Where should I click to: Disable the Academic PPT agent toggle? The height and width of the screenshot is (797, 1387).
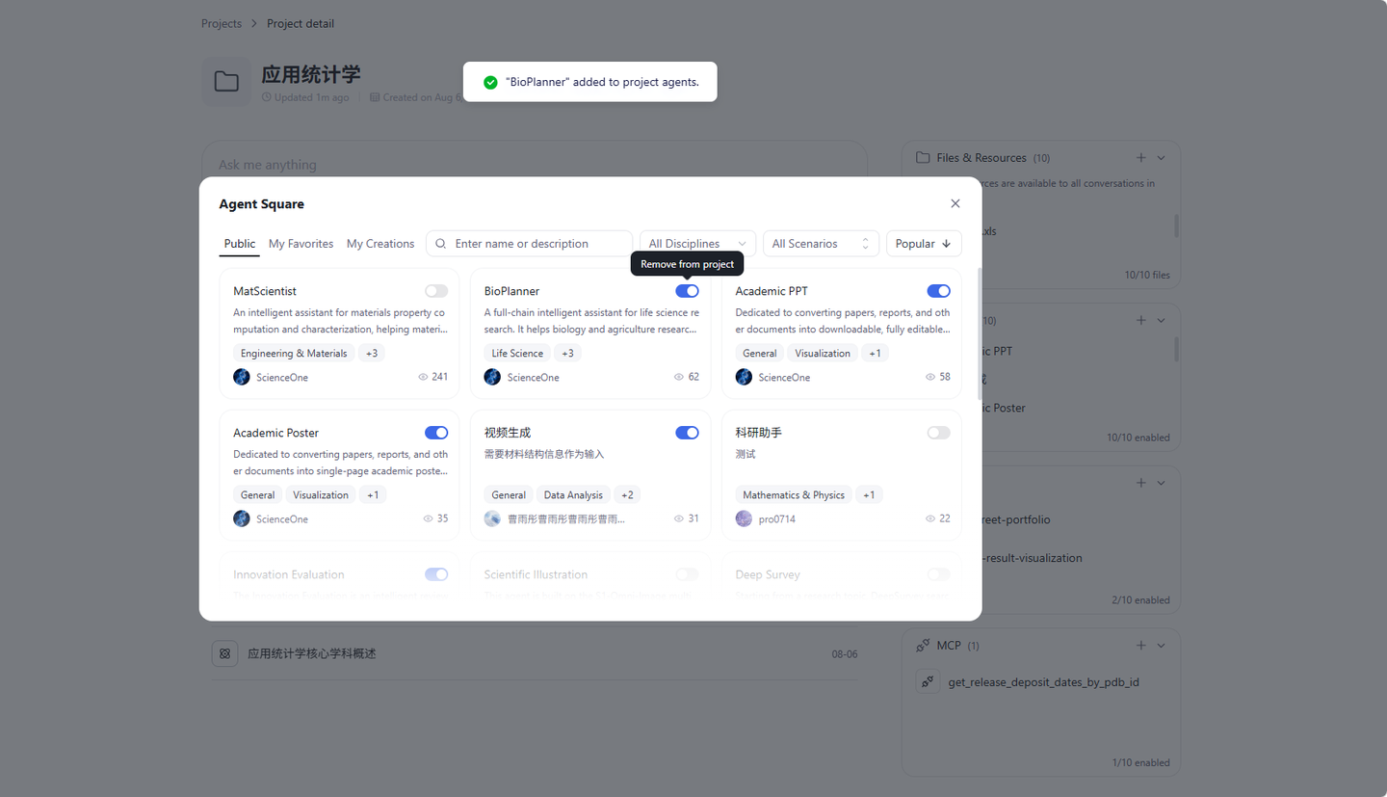click(x=938, y=291)
